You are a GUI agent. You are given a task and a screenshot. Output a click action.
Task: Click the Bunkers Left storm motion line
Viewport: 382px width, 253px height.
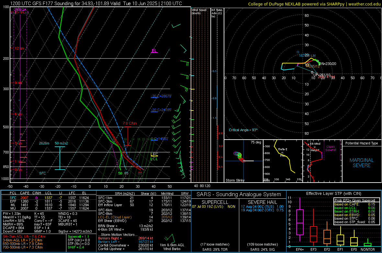click(126, 242)
